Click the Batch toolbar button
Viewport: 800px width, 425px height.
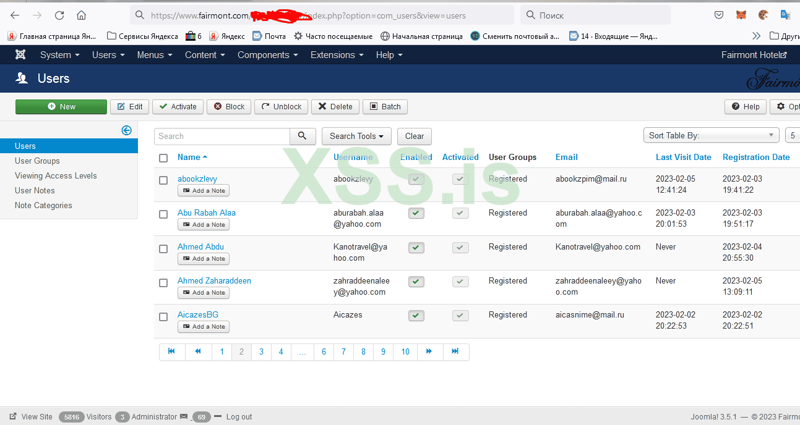(385, 107)
